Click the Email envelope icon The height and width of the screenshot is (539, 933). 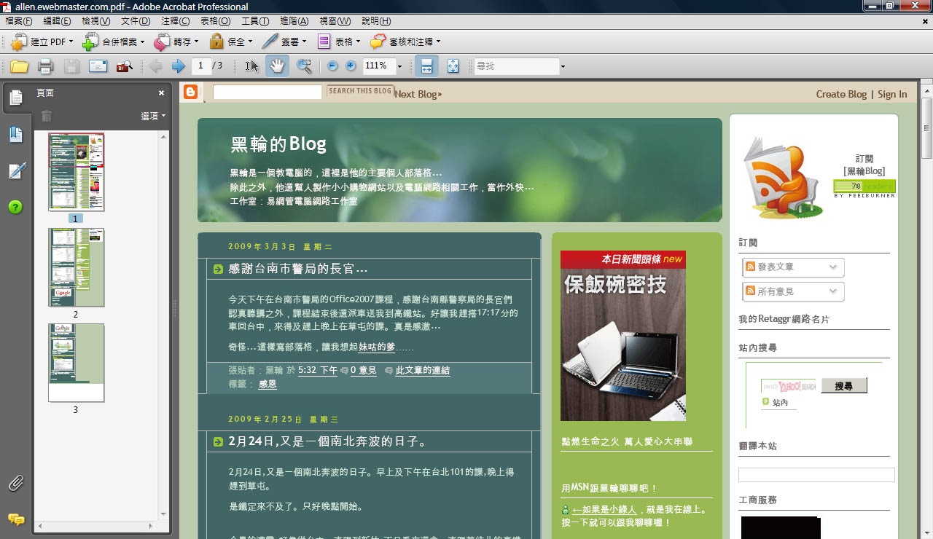(x=98, y=66)
